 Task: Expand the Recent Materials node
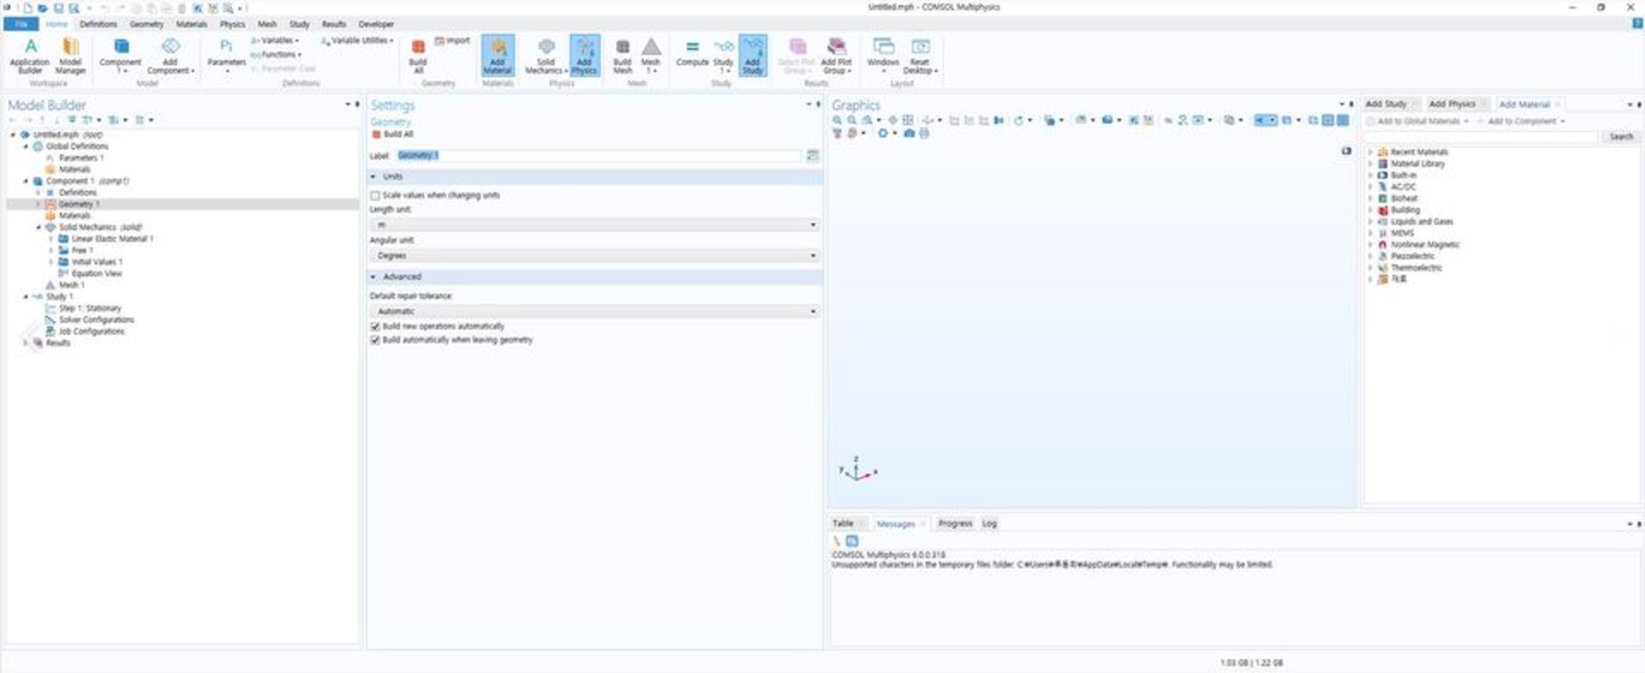pos(1371,152)
